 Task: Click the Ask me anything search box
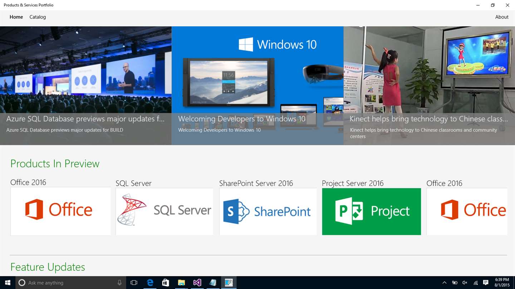tap(71, 283)
